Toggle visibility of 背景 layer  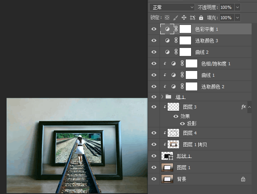click(x=154, y=179)
